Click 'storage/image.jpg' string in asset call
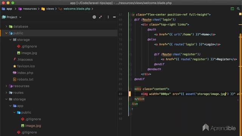This screenshot has height=136, width=242. tap(211, 94)
